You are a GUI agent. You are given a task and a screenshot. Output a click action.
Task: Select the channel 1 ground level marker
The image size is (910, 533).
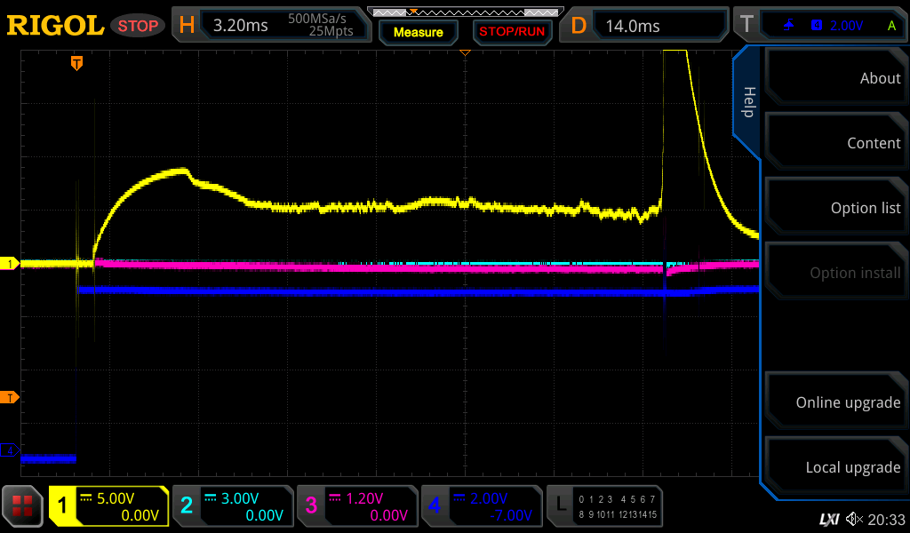(12, 264)
